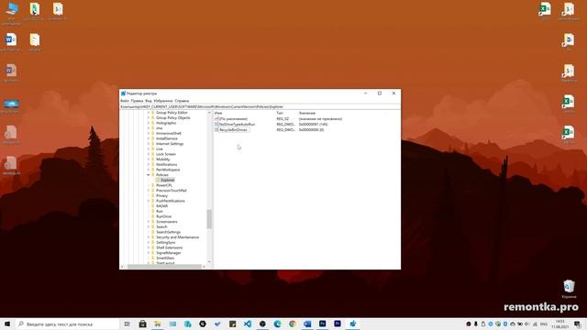Open the Правка menu
This screenshot has height=330, width=587.
click(x=137, y=101)
